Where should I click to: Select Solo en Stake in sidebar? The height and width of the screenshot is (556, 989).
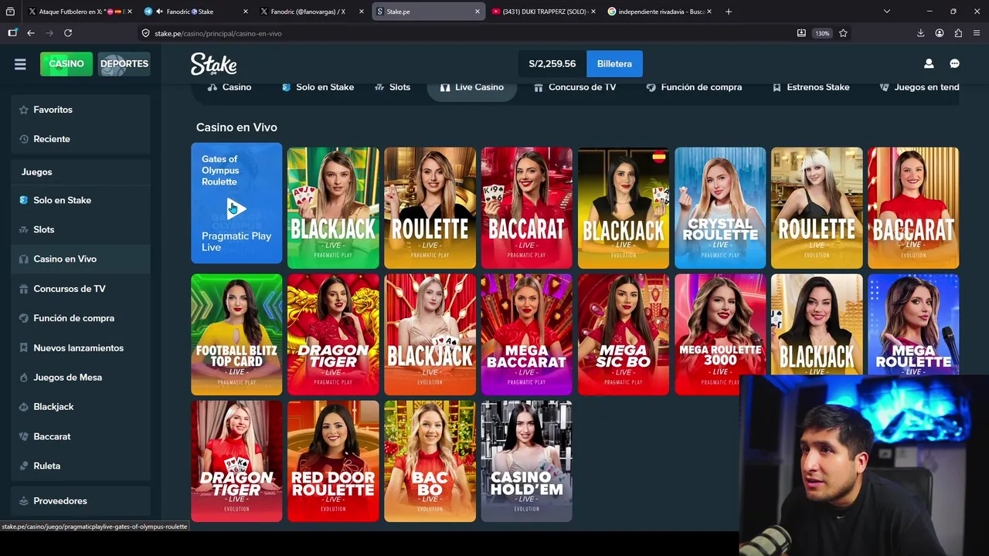(80, 200)
